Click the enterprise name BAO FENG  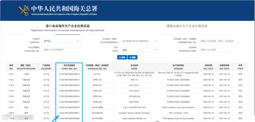click(x=134, y=102)
